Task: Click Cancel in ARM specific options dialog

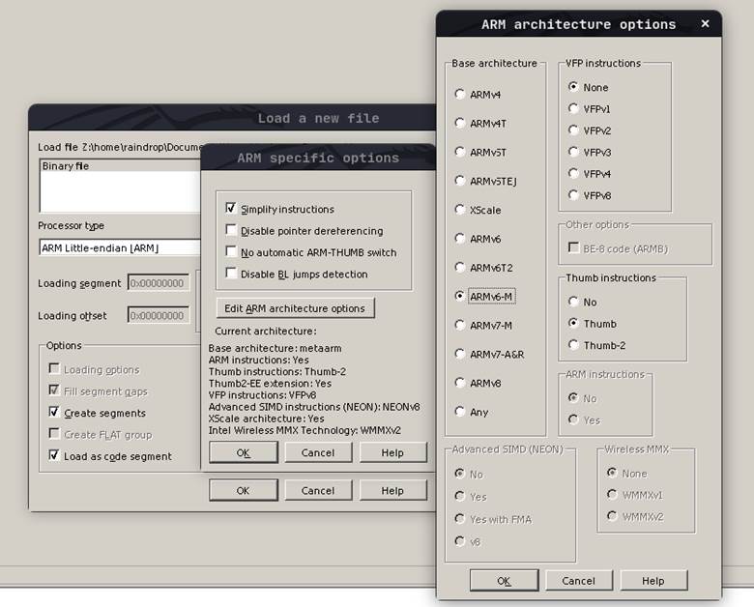Action: [x=318, y=452]
